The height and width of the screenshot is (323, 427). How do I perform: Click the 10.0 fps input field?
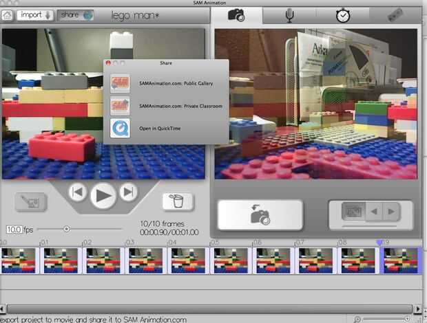14,230
